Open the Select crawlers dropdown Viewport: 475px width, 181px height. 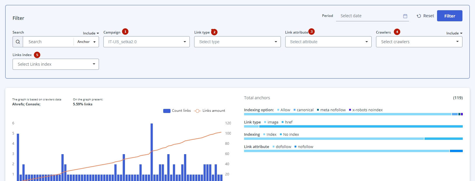[419, 42]
